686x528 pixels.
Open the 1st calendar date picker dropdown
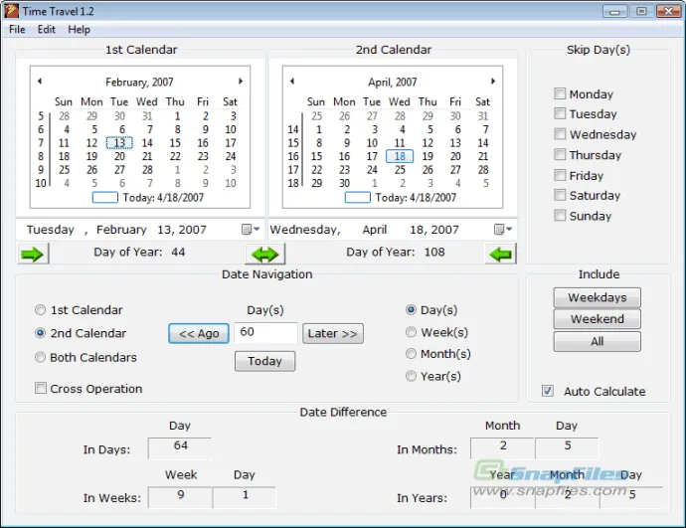(x=251, y=230)
